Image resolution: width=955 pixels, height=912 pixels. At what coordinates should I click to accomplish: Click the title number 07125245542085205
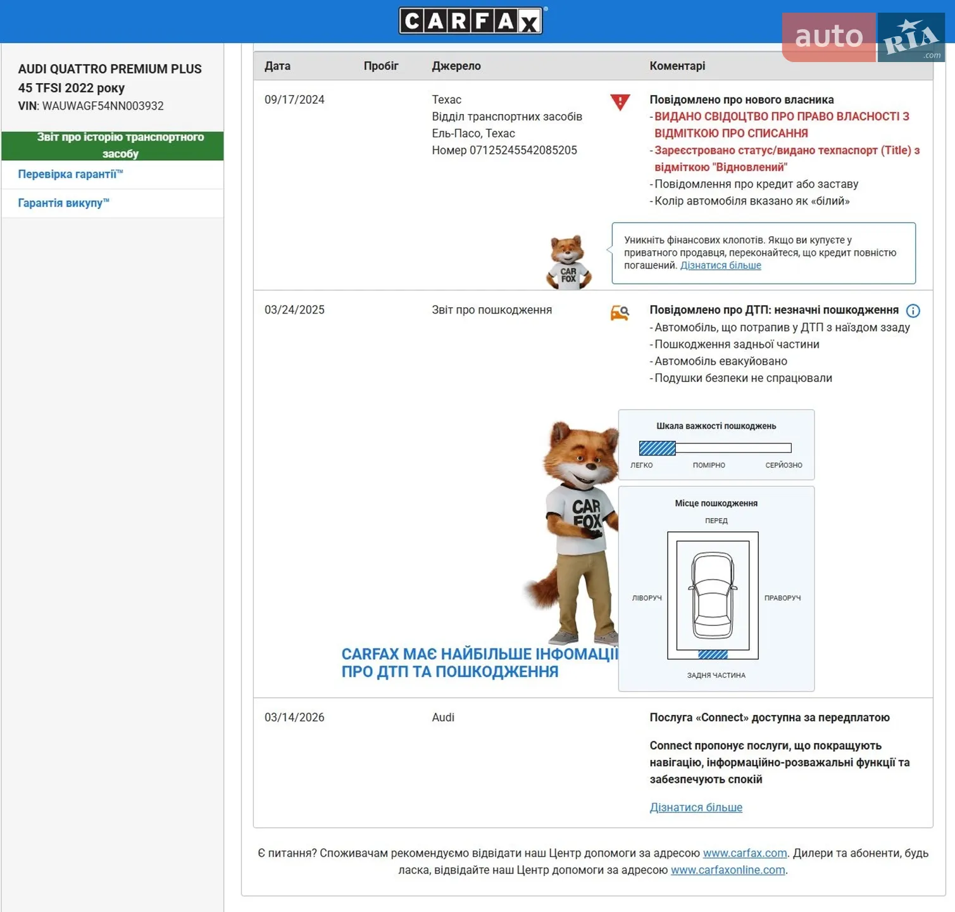click(523, 150)
